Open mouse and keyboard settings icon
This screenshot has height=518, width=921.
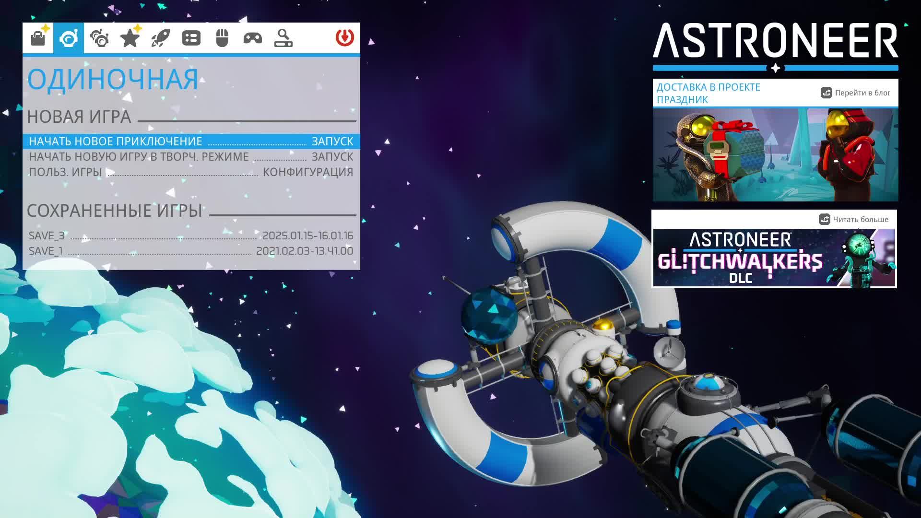222,38
